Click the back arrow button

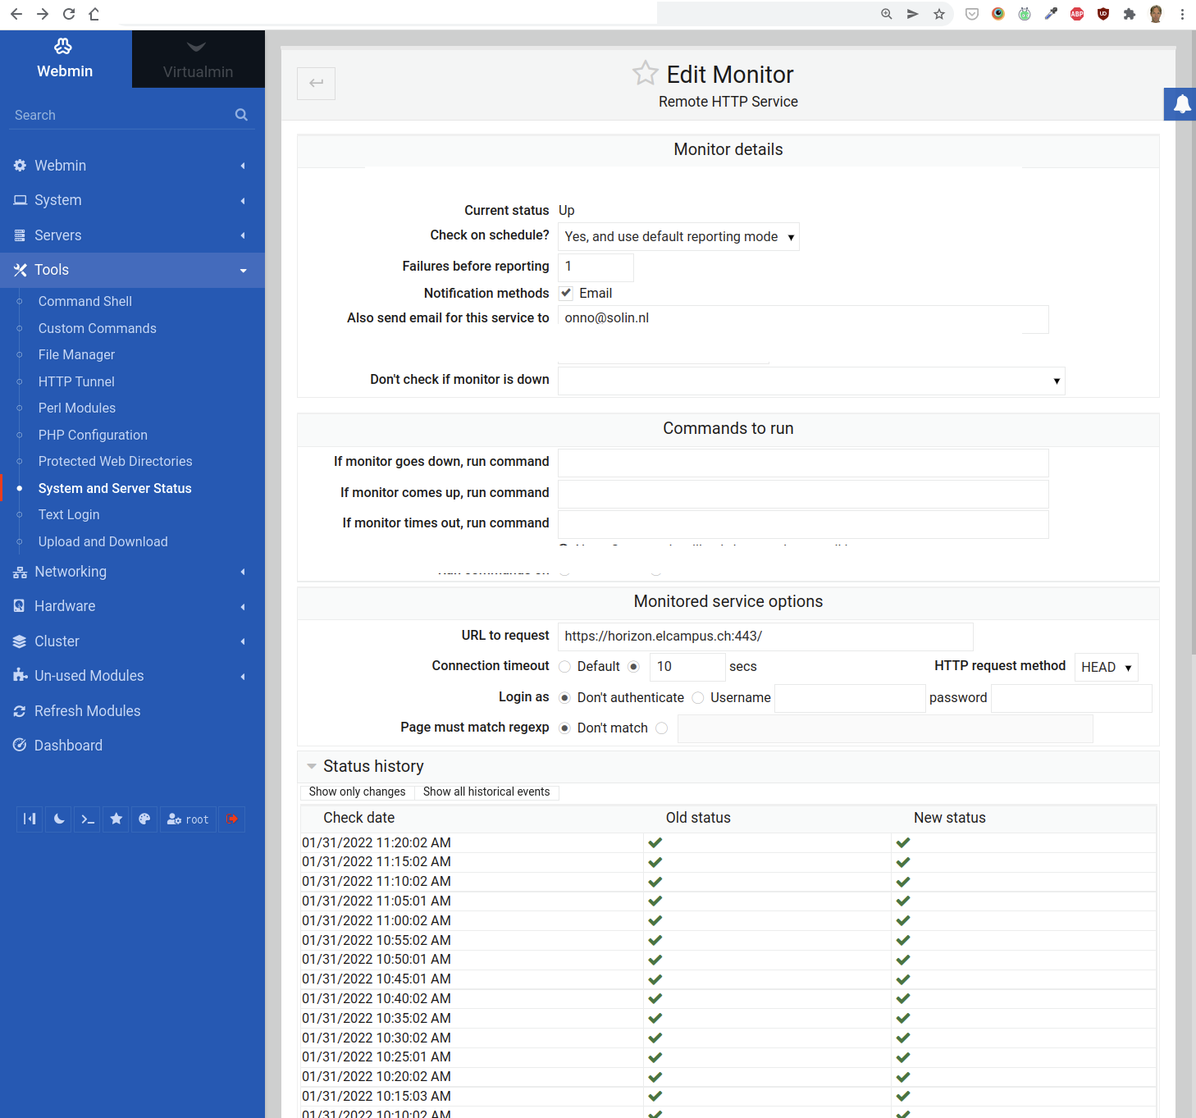[x=316, y=83]
